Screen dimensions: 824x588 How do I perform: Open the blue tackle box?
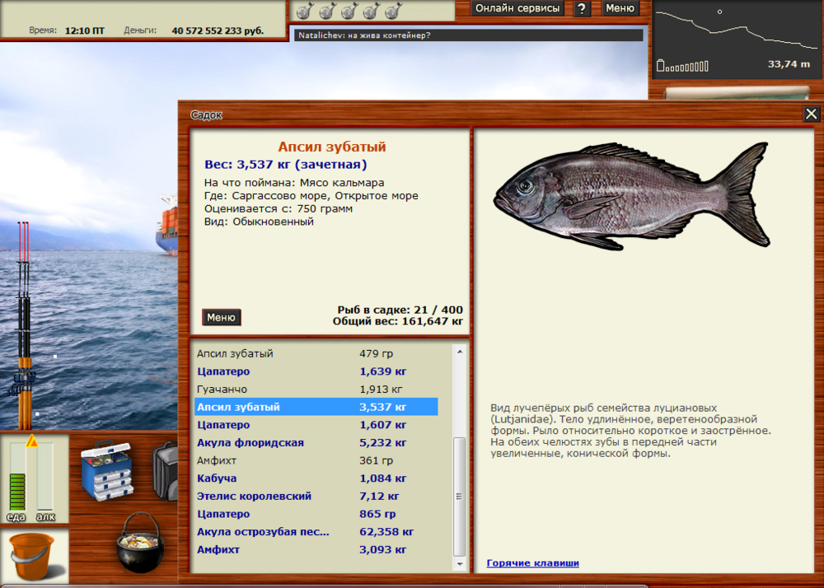(x=107, y=471)
